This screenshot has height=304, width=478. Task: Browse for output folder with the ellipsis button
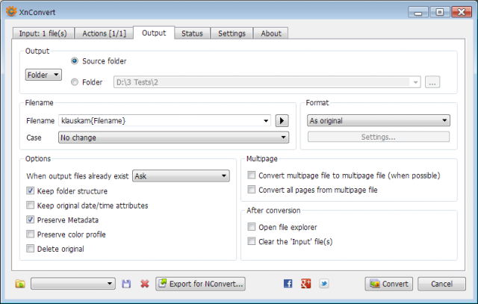pos(432,82)
